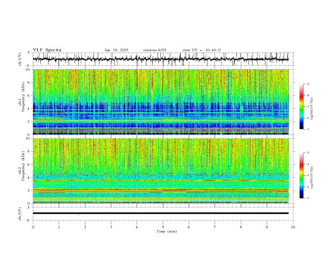The image size is (330, 255).
Task: Click the ch.1 frequency tick "8"
Action: [x=29, y=82]
